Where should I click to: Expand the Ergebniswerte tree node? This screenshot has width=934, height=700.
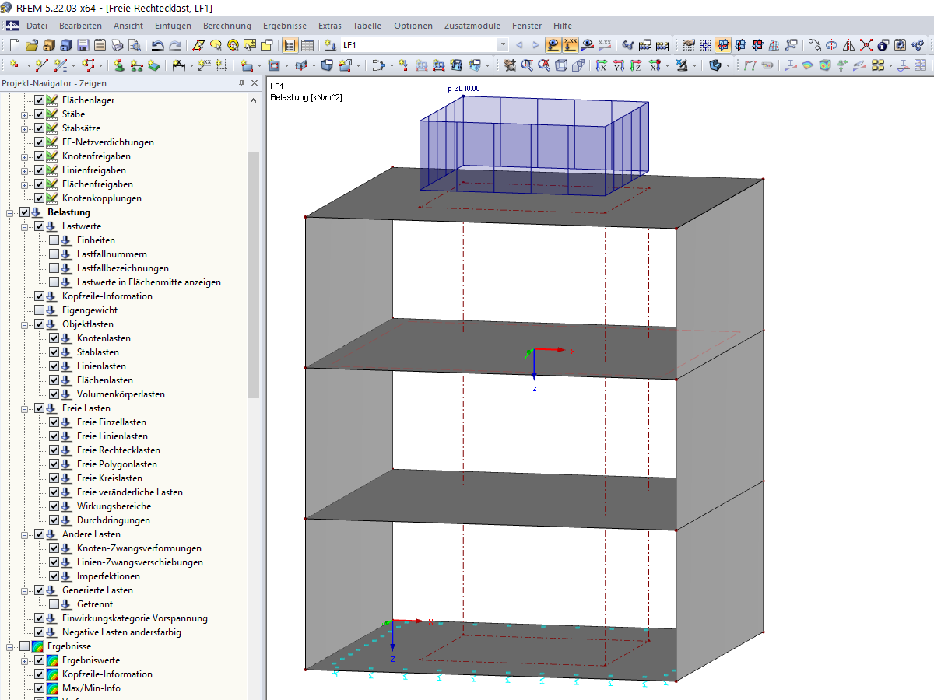click(24, 660)
